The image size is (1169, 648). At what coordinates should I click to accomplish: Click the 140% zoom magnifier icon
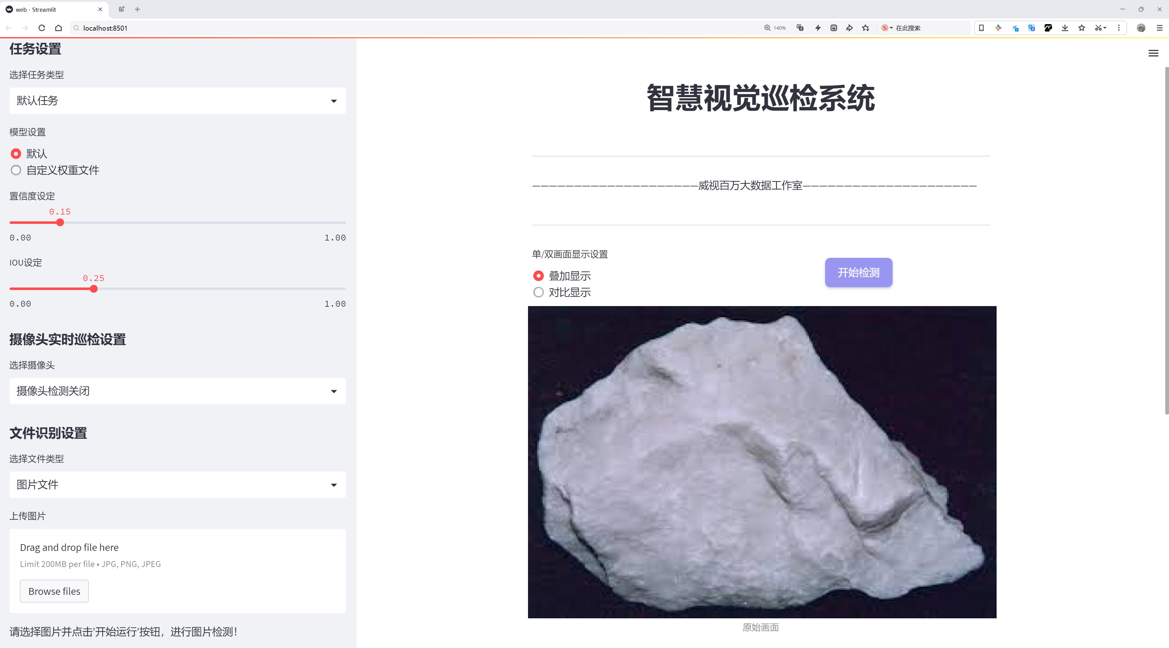pos(767,28)
